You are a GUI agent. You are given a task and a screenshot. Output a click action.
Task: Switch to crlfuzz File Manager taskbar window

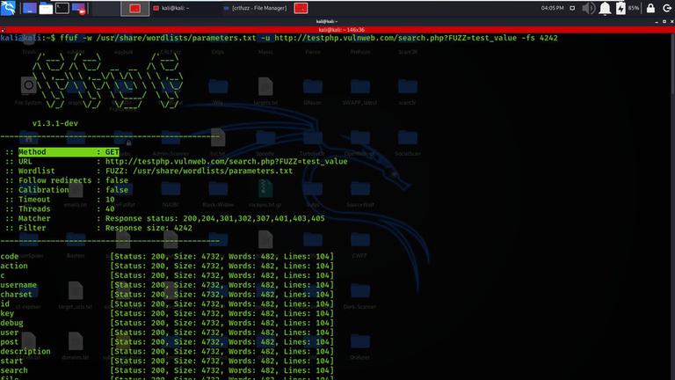pyautogui.click(x=255, y=8)
